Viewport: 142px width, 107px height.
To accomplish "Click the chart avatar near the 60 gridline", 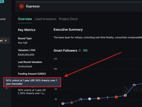I will (x=134, y=85).
